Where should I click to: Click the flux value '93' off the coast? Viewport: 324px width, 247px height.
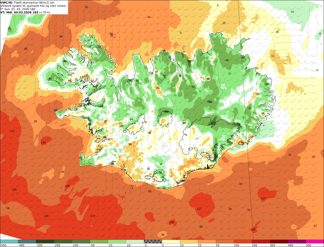click(x=150, y=191)
